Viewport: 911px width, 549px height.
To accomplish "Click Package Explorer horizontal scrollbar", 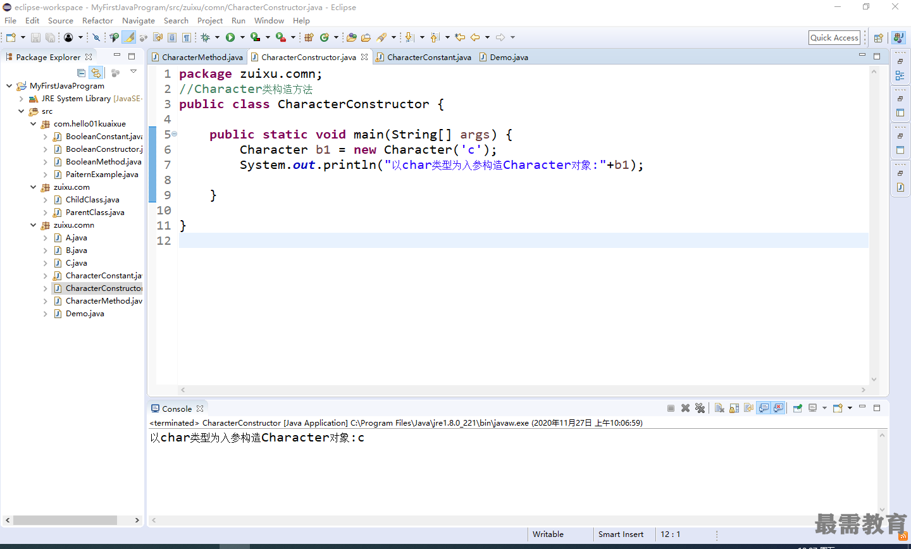I will [65, 520].
